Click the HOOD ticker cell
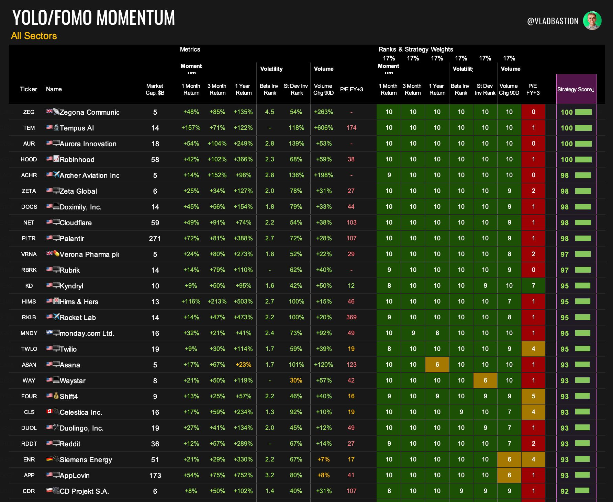Viewport: 613px width, 502px height. point(29,159)
